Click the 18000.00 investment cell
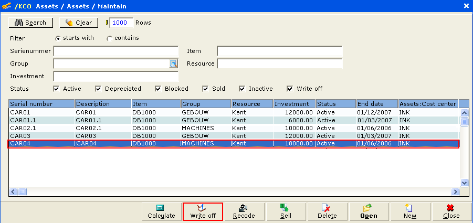Image resolution: width=473 pixels, height=223 pixels. [x=295, y=143]
